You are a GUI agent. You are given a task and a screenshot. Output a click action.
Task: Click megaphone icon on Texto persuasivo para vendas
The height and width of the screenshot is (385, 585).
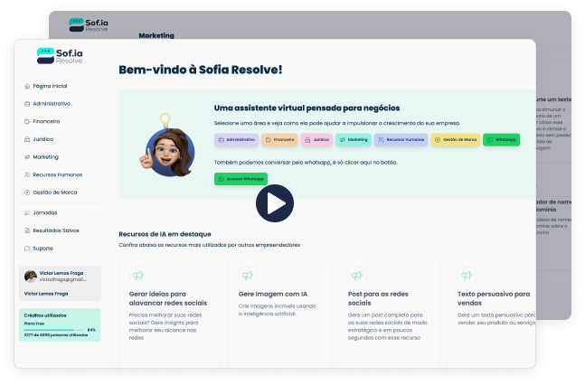[466, 276]
